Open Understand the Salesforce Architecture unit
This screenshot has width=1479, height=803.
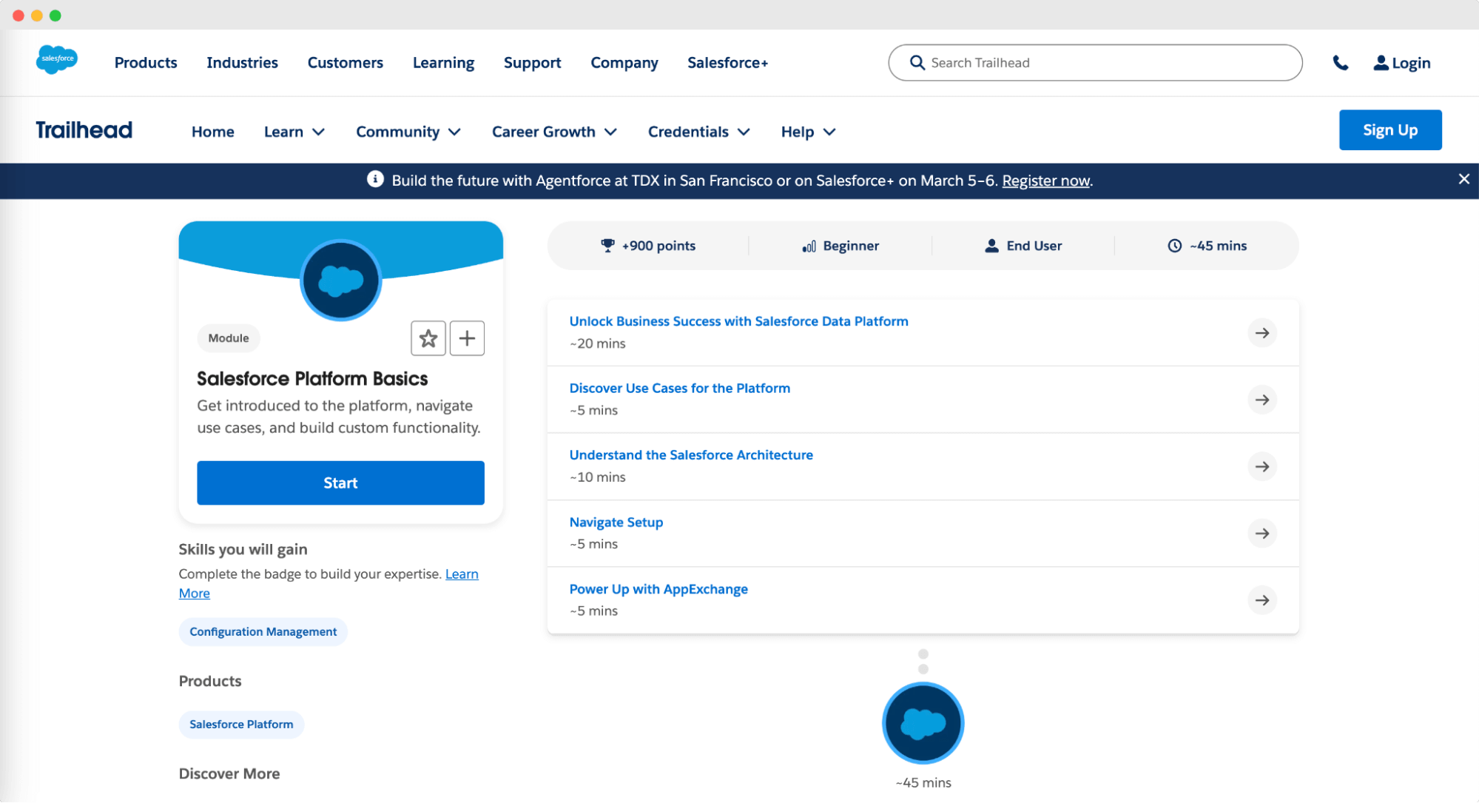tap(690, 455)
